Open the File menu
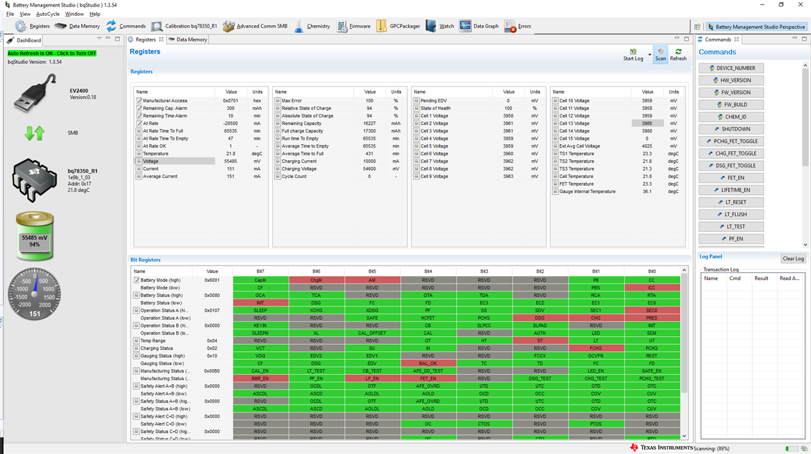The height and width of the screenshot is (454, 811). [10, 14]
